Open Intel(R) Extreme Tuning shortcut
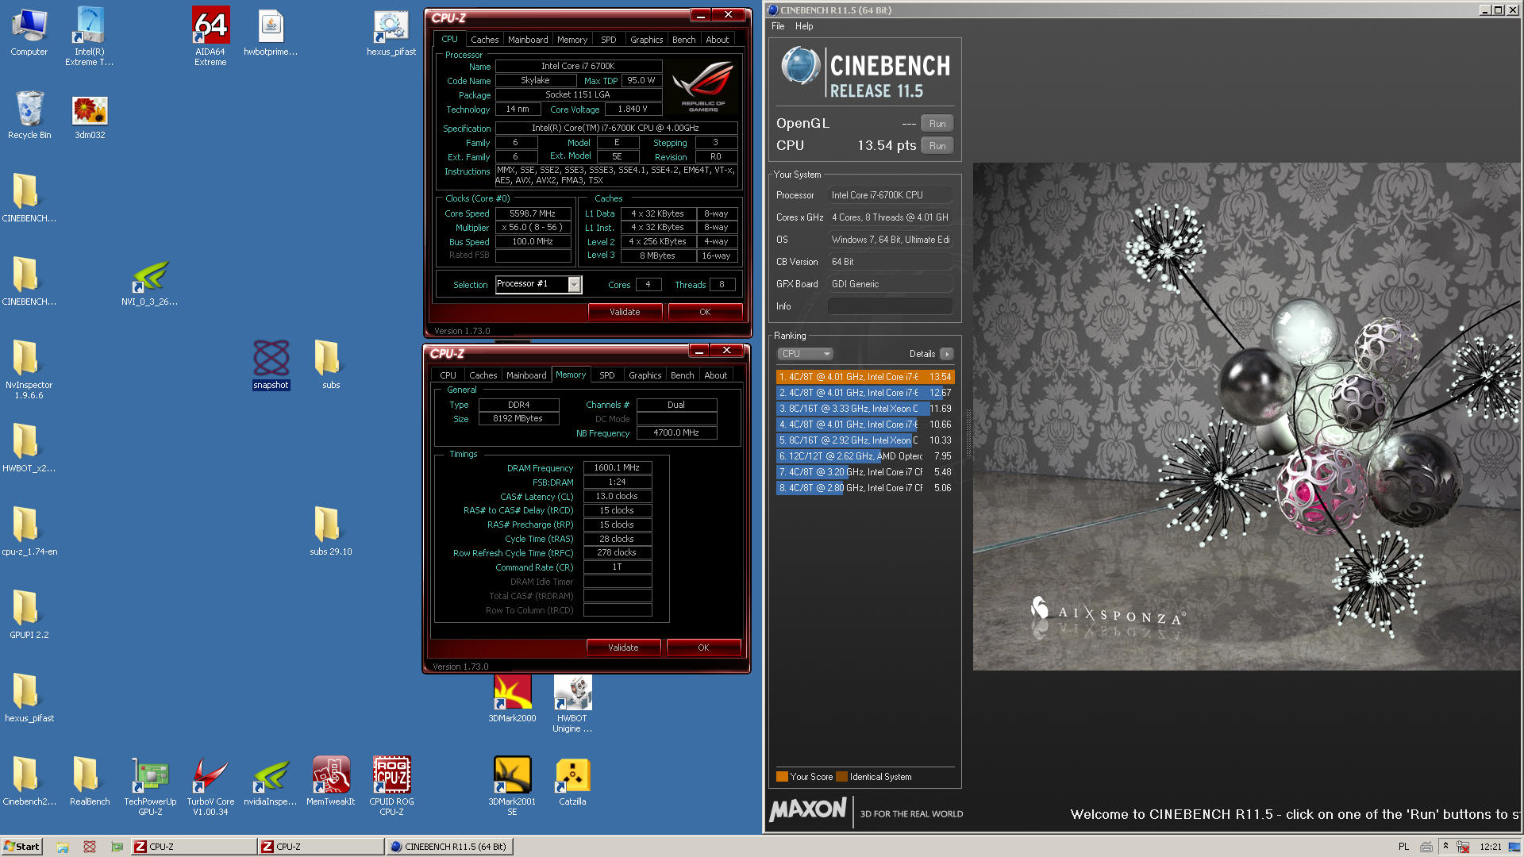 tap(90, 36)
